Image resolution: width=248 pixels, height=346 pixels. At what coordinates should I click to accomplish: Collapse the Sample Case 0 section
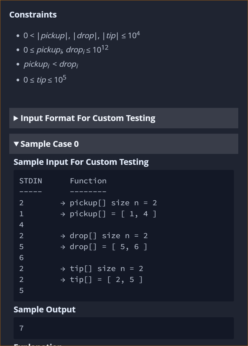click(123, 144)
